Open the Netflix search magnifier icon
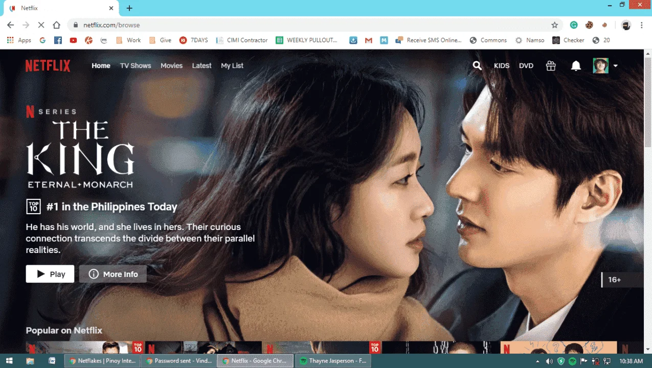 pos(477,65)
